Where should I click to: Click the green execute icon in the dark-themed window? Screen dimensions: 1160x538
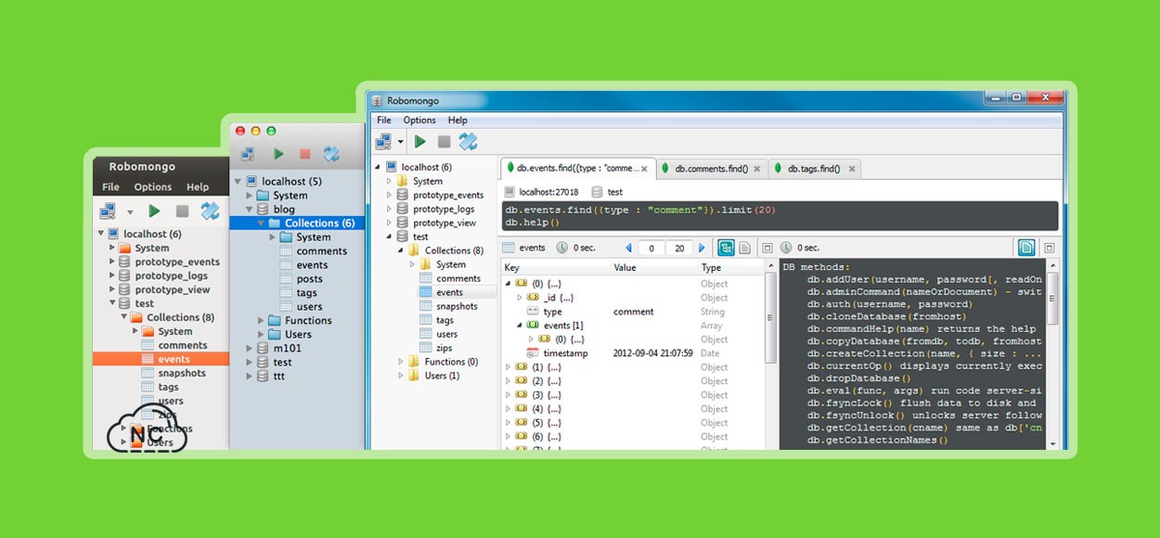[155, 211]
